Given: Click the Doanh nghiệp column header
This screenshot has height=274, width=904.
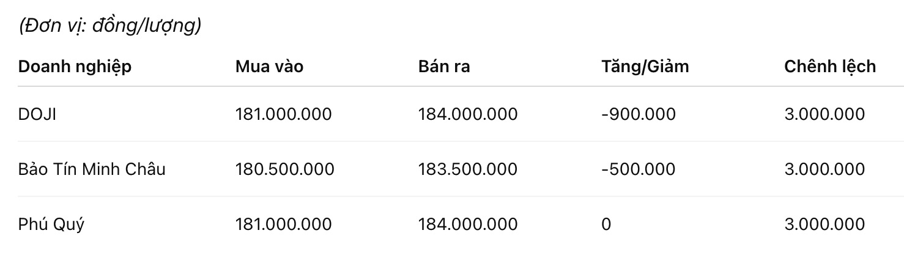Looking at the screenshot, I should 75,66.
